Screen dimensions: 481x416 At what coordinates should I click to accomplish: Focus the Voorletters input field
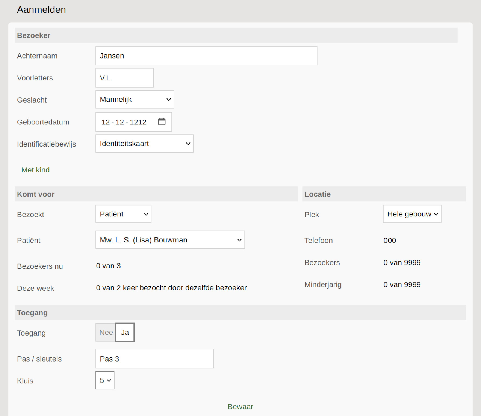[124, 78]
